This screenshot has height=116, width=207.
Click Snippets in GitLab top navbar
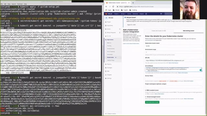click(142, 14)
